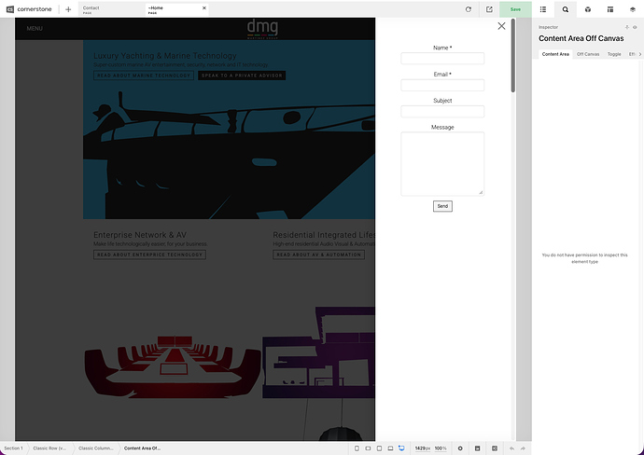Click the Cornerstone logo icon
Screen dimensions: 644x455
[x=10, y=9]
